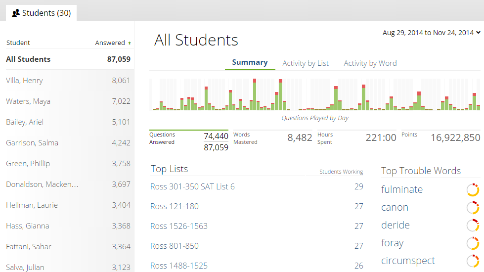The height and width of the screenshot is (272, 484).
Task: Switch to the Activity by Word tab
Action: click(370, 63)
